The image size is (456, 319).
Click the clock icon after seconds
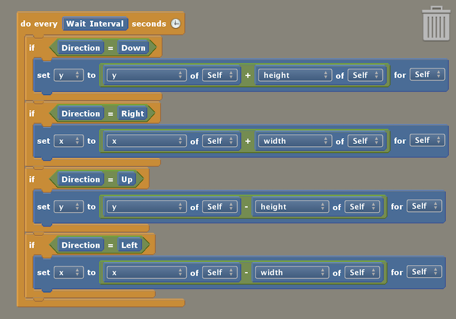click(176, 23)
